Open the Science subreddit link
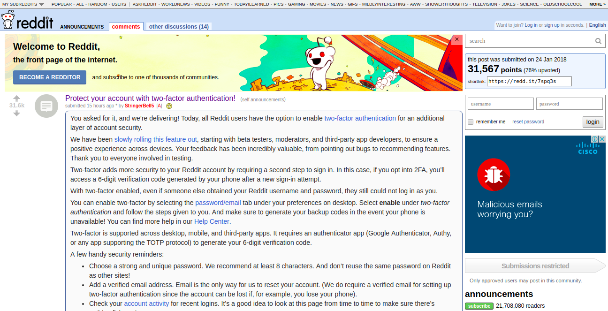 pos(529,4)
